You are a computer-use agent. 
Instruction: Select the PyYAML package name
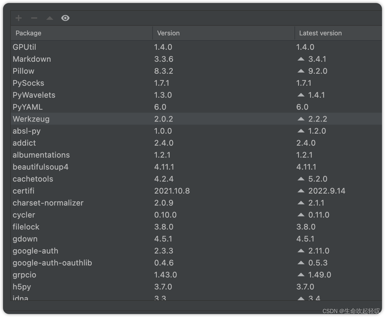coord(28,107)
